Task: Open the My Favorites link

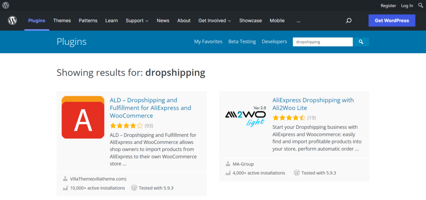Action: point(208,42)
